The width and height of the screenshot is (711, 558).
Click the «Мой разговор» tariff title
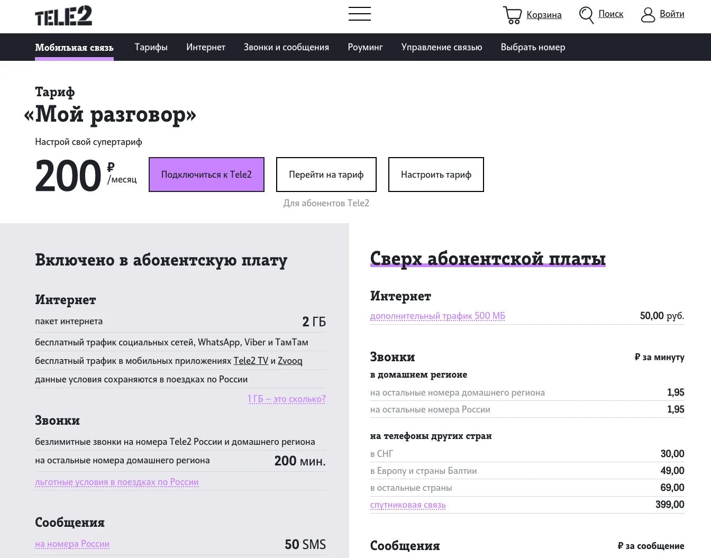(110, 114)
